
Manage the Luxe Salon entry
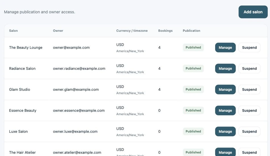(225, 131)
